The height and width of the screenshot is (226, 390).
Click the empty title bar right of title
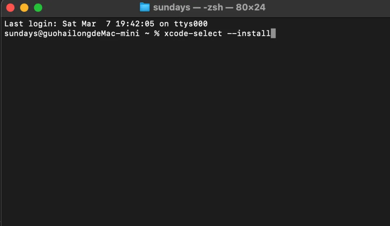(328, 8)
